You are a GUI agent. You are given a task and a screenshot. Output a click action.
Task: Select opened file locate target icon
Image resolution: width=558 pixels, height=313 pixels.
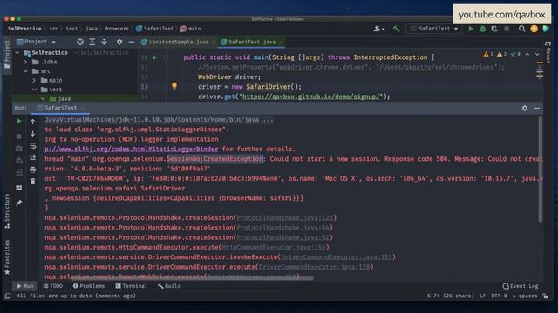80,42
